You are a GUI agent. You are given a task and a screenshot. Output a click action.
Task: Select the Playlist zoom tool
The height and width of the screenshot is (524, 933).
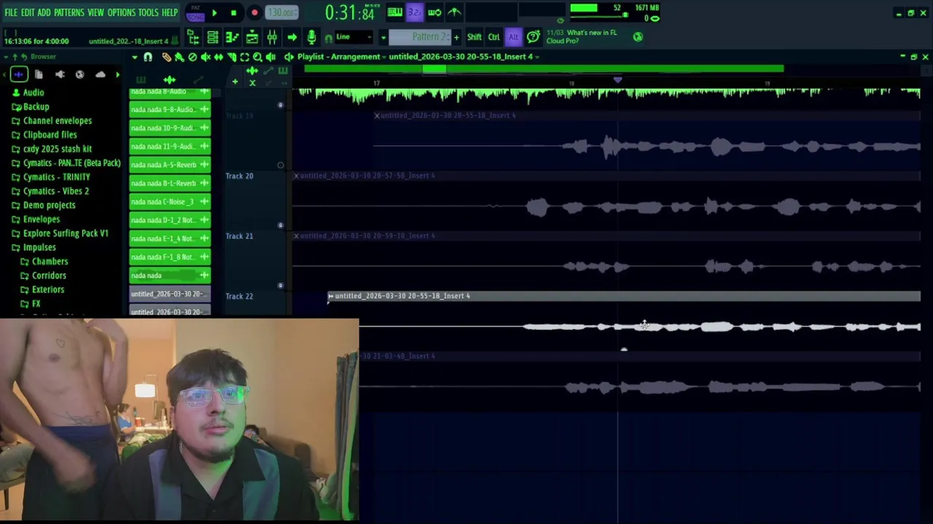coord(257,57)
